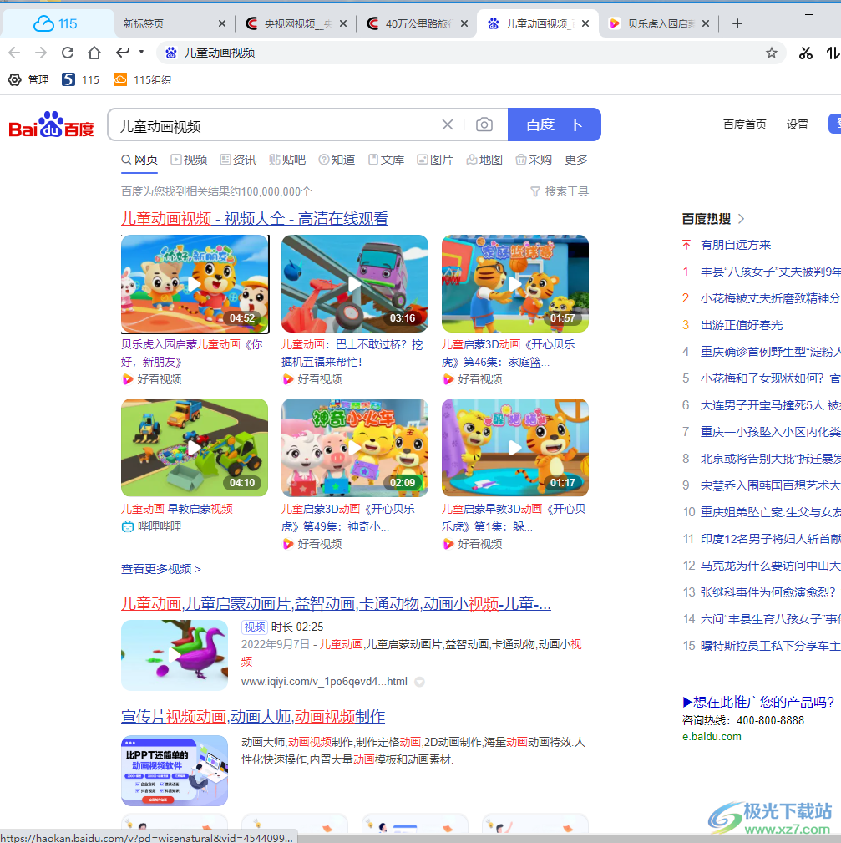Open the 设置 menu

point(798,124)
